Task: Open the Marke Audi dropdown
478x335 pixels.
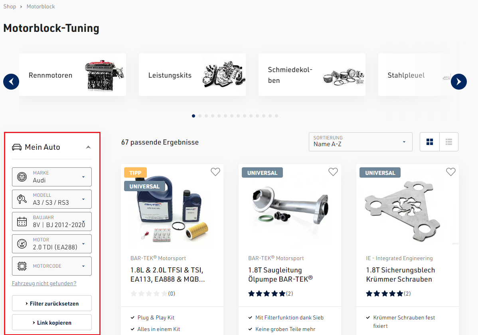Action: point(52,177)
